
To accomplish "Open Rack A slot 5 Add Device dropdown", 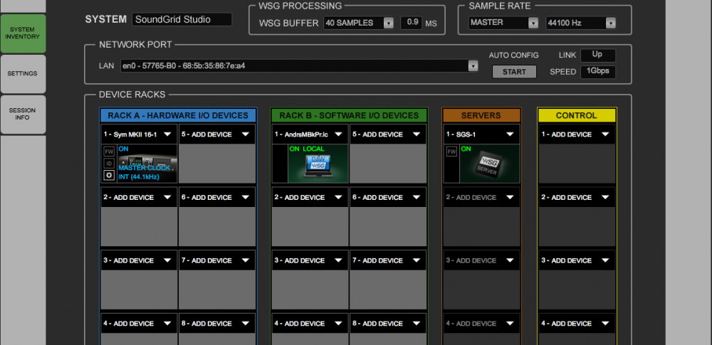I will pos(217,134).
